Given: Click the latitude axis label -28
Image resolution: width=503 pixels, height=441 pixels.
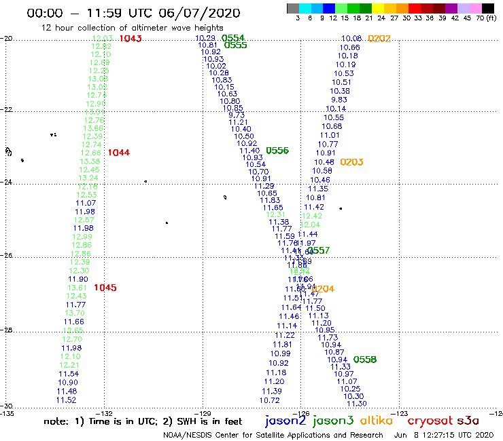Looking at the screenshot, I should tap(6, 330).
